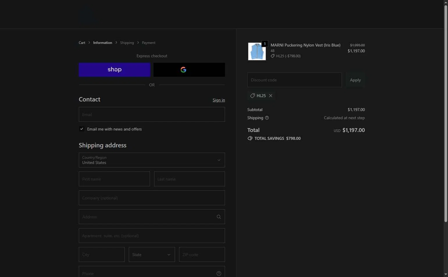Focus the Apartment, suite, etc. field
448x277 pixels.
(152, 236)
